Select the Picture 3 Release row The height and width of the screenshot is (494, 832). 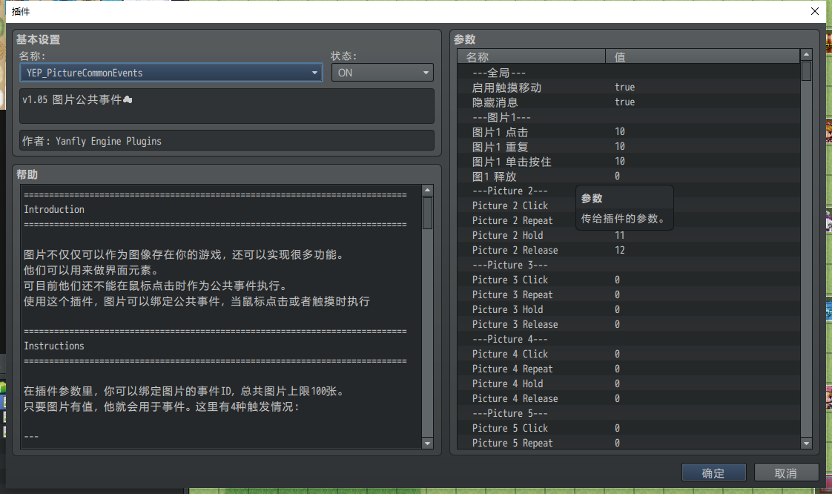629,325
